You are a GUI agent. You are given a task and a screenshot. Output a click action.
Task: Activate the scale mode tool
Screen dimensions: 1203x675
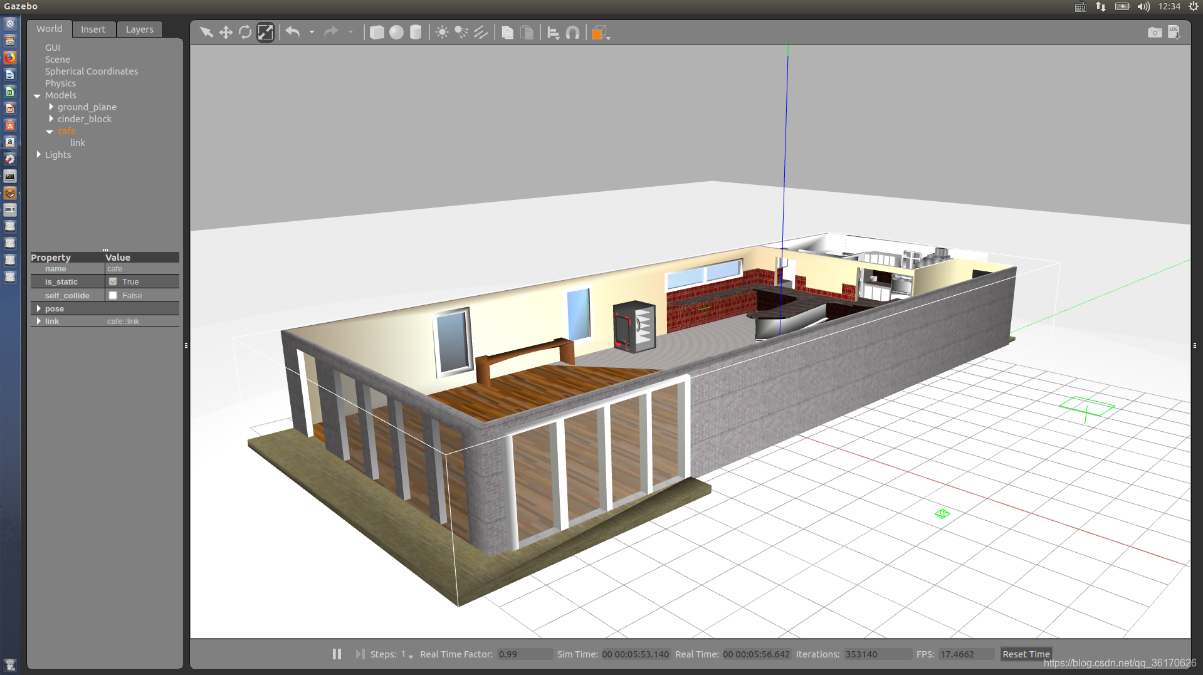[266, 32]
